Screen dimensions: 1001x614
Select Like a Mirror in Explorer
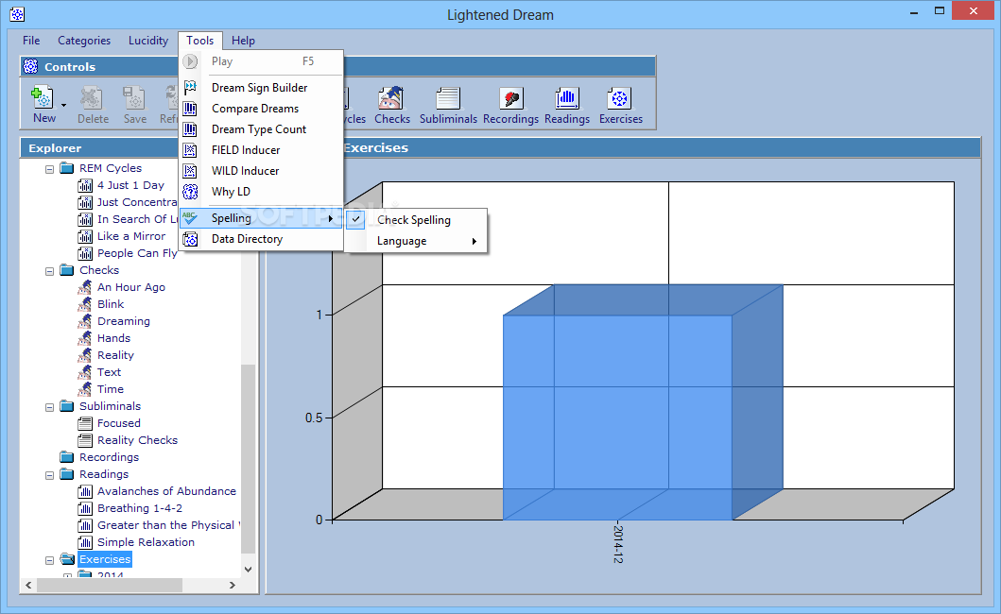(x=130, y=236)
